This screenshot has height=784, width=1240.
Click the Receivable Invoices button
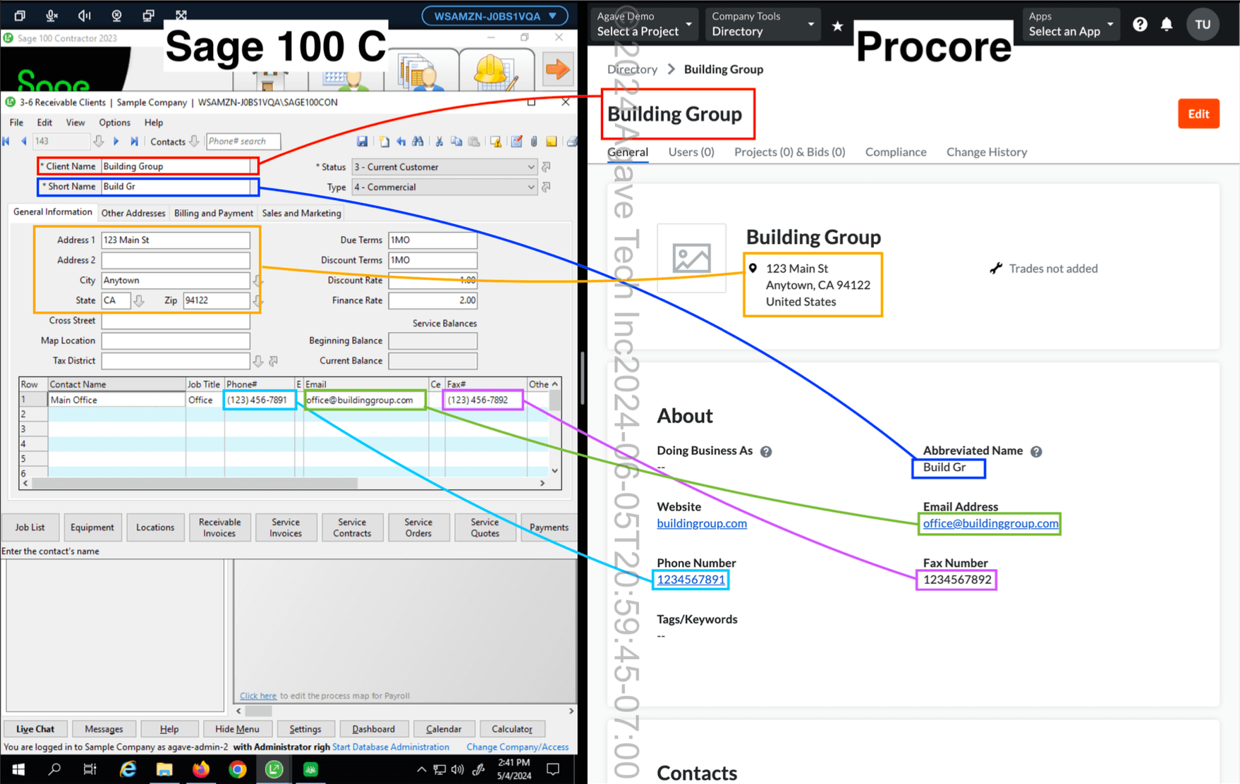(x=219, y=527)
